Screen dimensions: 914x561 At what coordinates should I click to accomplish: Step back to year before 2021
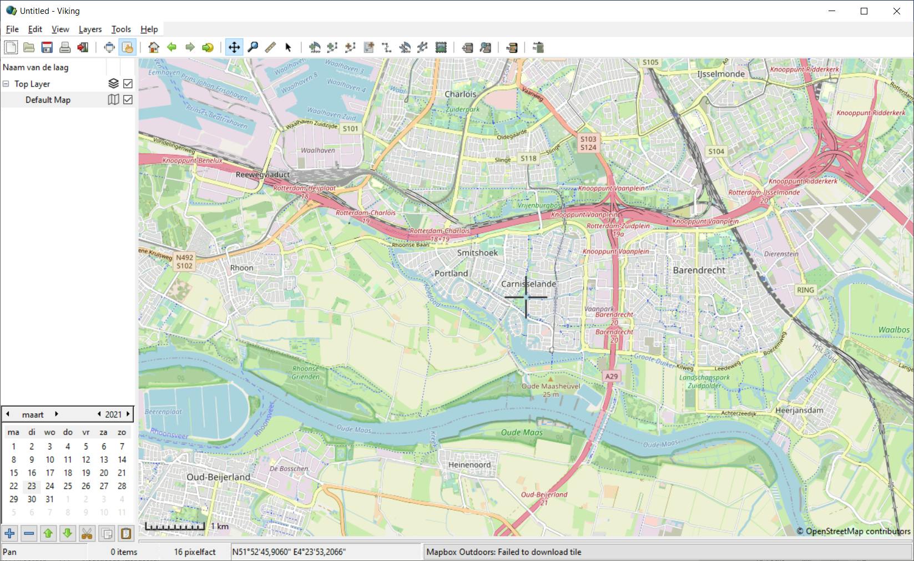(x=99, y=414)
